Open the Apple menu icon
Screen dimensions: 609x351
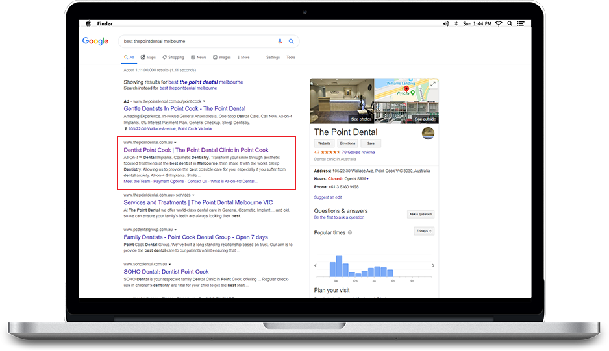click(x=88, y=24)
